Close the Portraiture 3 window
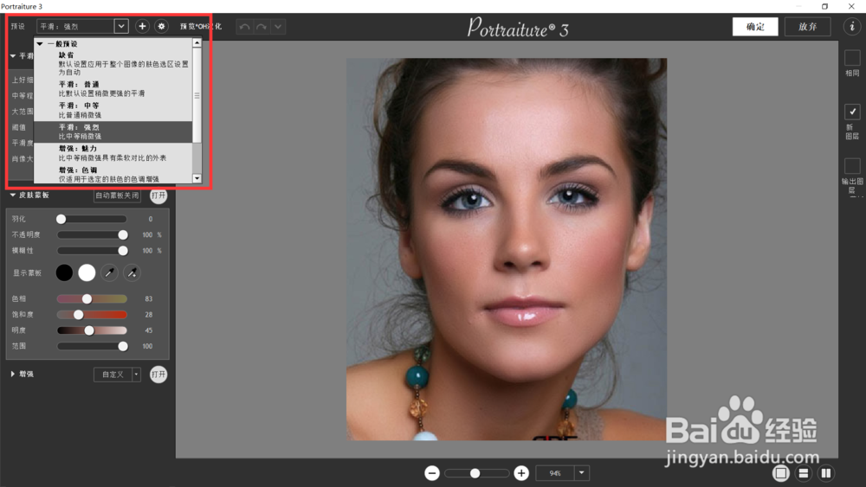Image resolution: width=866 pixels, height=487 pixels. pos(851,6)
